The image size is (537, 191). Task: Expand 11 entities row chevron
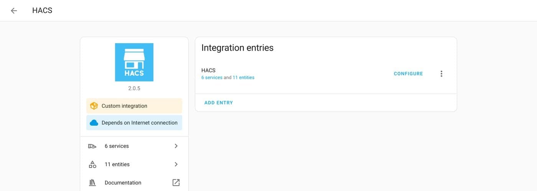tap(176, 164)
